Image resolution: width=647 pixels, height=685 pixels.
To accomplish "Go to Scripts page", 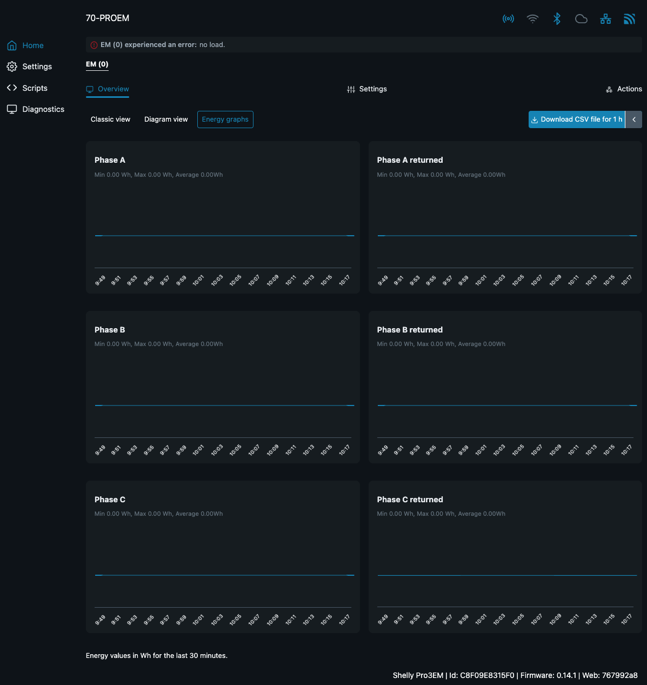I will (35, 88).
